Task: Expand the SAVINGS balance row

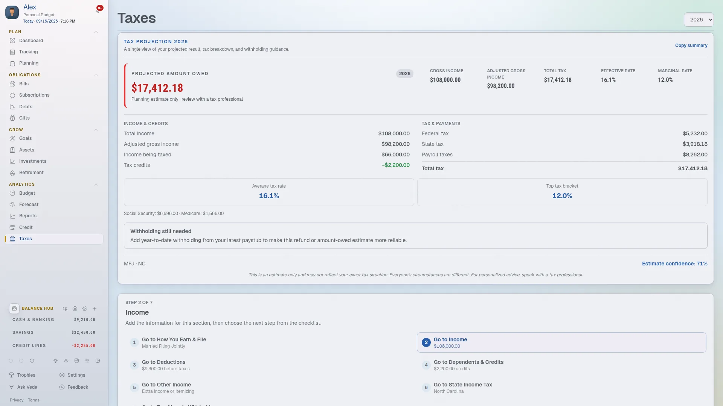Action: pyautogui.click(x=54, y=333)
